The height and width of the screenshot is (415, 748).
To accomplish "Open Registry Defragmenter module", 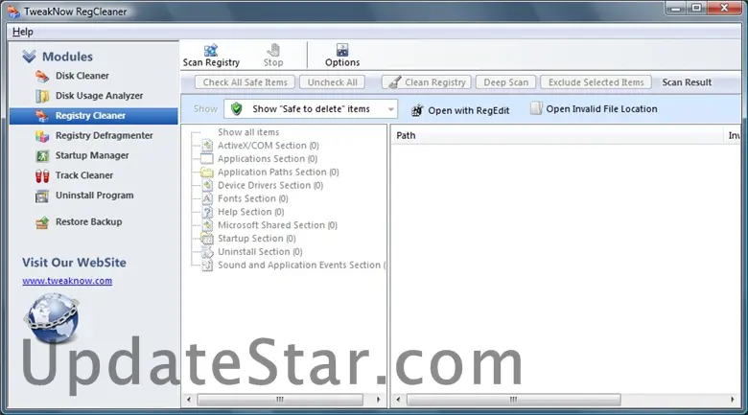I will [x=94, y=136].
